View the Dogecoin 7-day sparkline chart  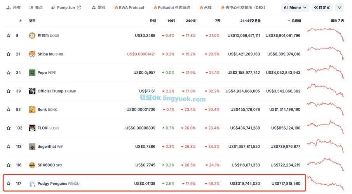pos(325,35)
